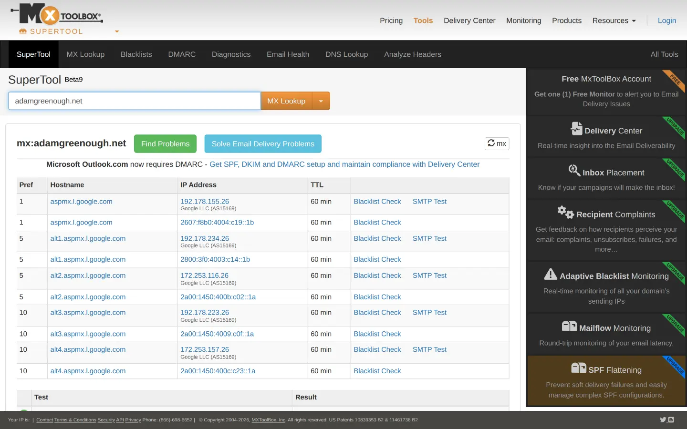This screenshot has width=687, height=429.
Task: Select the SuperTool tab
Action: [x=33, y=54]
